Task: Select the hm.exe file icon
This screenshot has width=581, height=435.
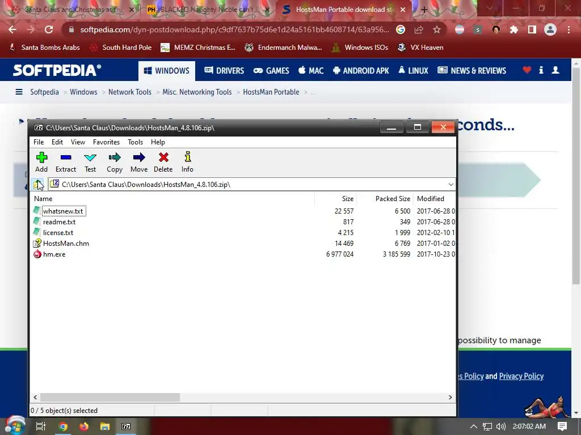Action: click(37, 254)
